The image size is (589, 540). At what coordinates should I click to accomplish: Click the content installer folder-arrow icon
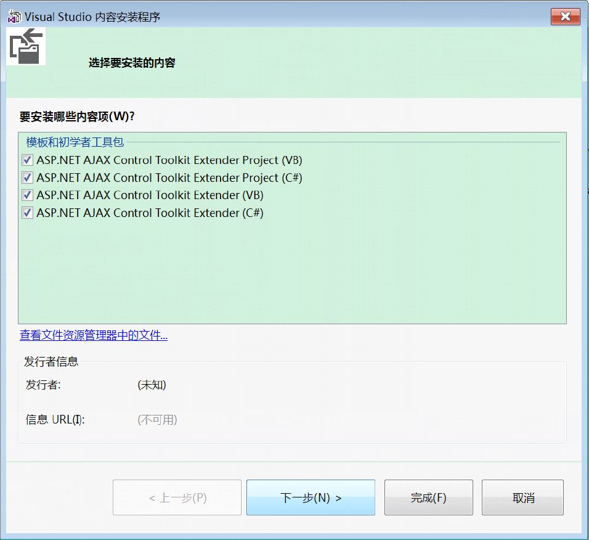26,46
